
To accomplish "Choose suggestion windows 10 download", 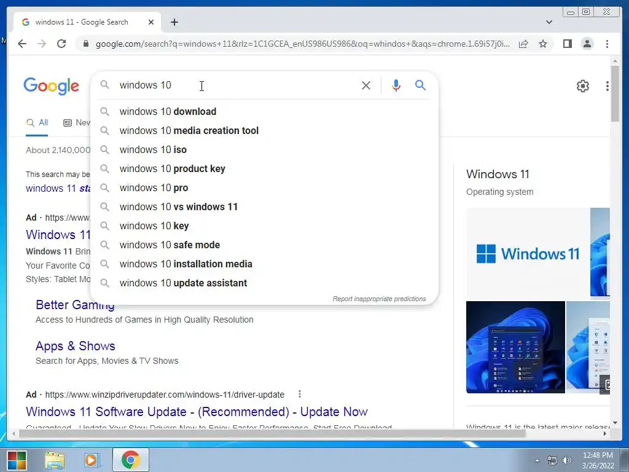I will point(265,112).
